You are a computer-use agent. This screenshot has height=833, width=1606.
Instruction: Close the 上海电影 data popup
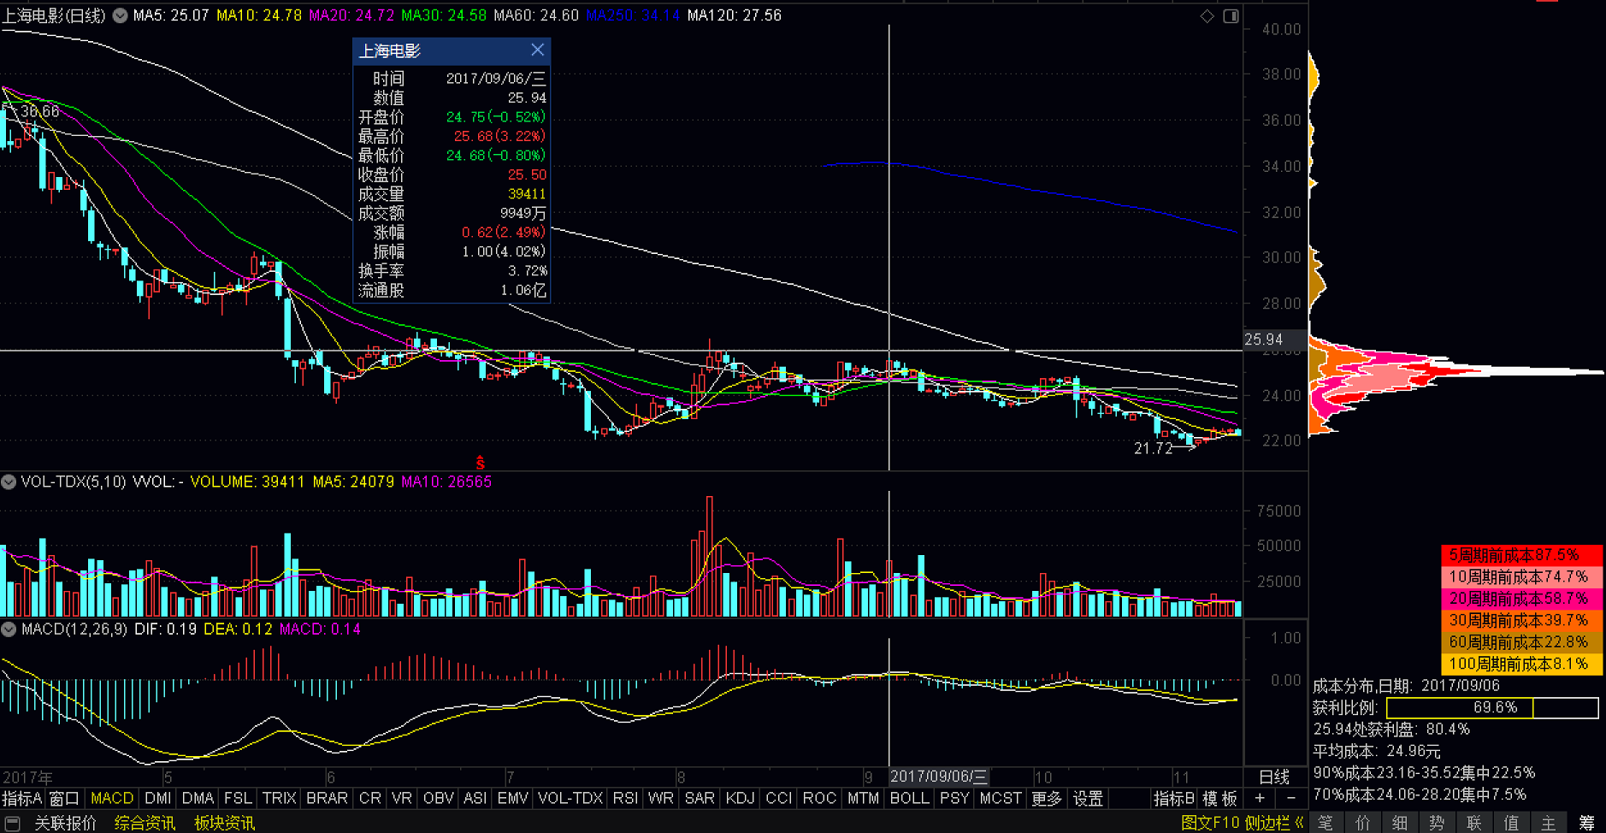(537, 50)
